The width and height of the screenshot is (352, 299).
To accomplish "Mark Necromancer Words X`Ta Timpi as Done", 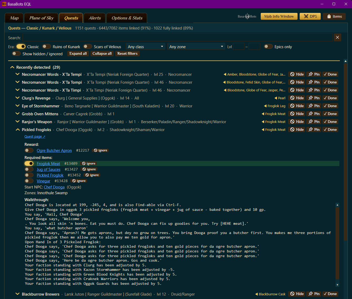I will click(330, 90).
